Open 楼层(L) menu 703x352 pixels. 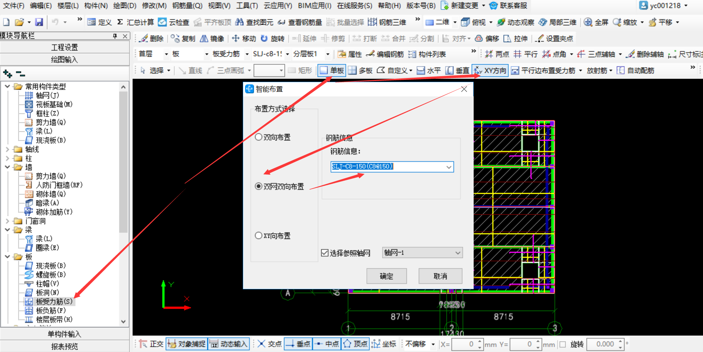[68, 6]
